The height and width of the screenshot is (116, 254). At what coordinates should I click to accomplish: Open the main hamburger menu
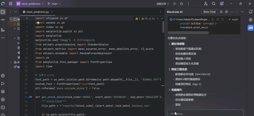pos(10,4)
